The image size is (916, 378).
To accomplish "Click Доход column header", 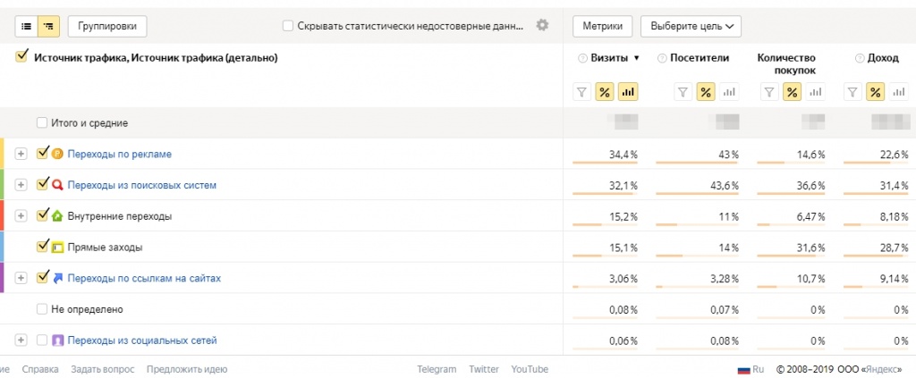I will click(x=883, y=58).
